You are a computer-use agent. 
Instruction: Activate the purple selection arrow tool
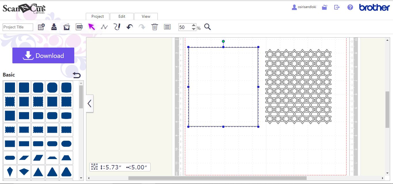92,27
